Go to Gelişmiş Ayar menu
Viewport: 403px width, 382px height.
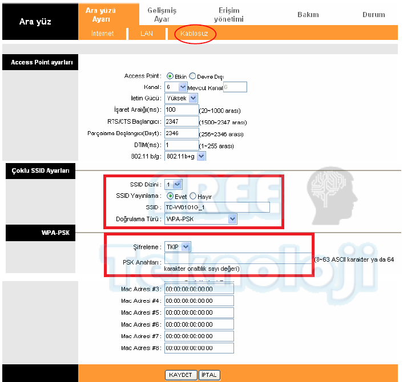coord(162,15)
